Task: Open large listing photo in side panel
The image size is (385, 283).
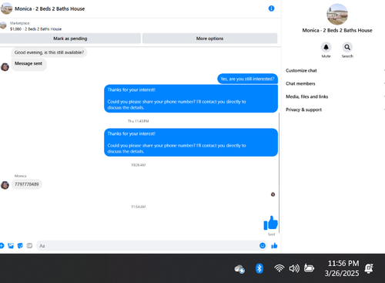Action: [x=337, y=15]
